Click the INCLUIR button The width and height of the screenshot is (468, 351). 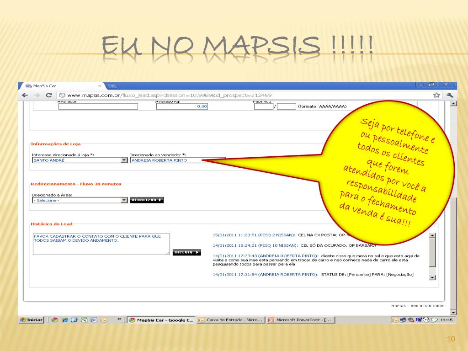click(x=187, y=252)
